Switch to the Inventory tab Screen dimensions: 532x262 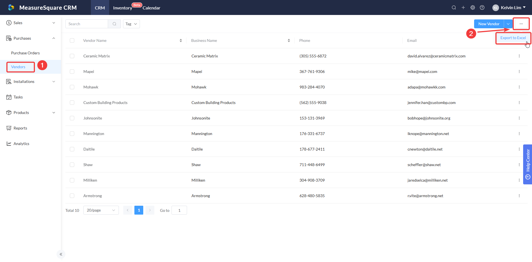pyautogui.click(x=123, y=8)
